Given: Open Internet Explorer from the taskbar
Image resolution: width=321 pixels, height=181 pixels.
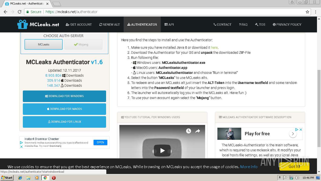Looking at the screenshot, I should coord(20,178).
